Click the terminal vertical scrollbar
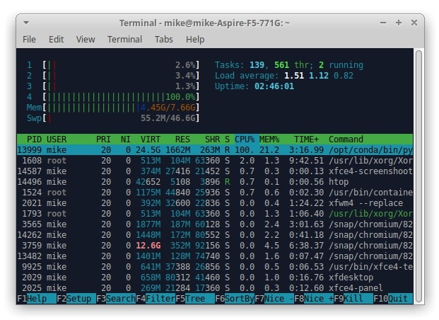 pos(418,176)
